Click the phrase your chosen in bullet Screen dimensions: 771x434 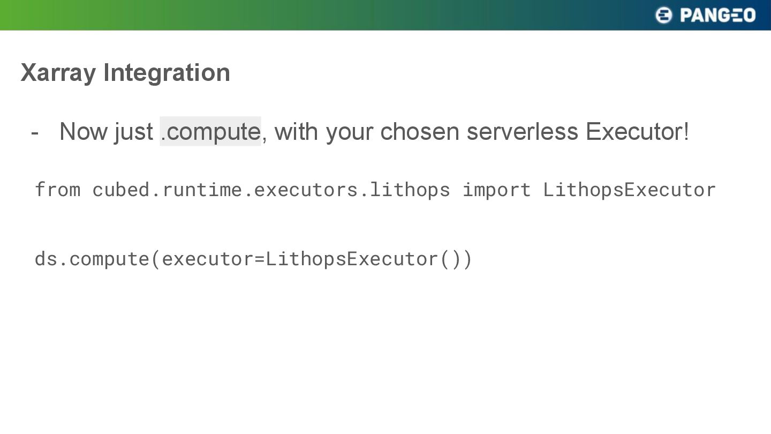click(392, 131)
